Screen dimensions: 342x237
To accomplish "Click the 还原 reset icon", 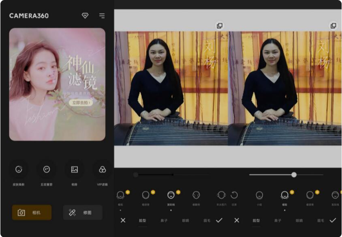I will tap(234, 195).
